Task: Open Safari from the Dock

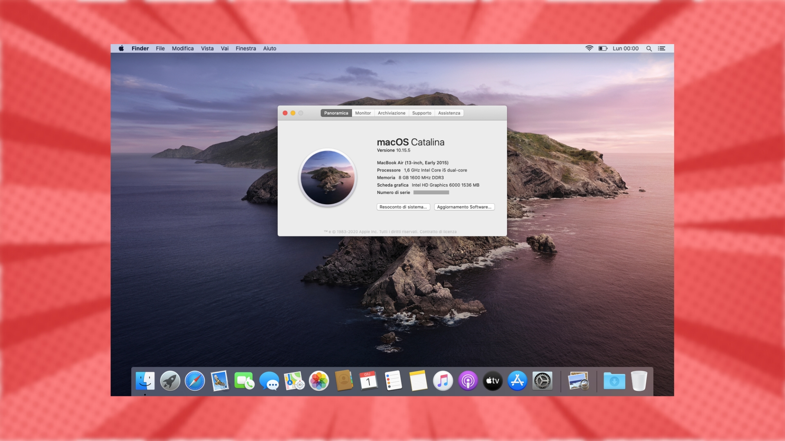Action: [x=195, y=381]
